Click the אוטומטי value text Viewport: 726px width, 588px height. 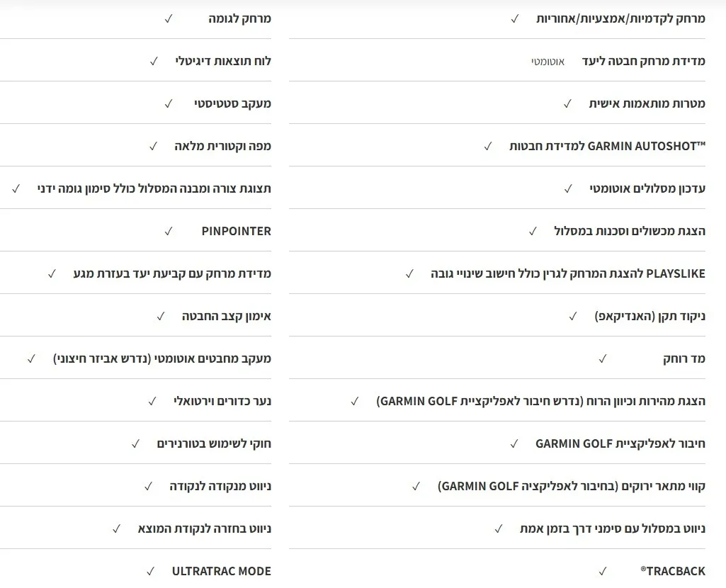[x=548, y=62]
